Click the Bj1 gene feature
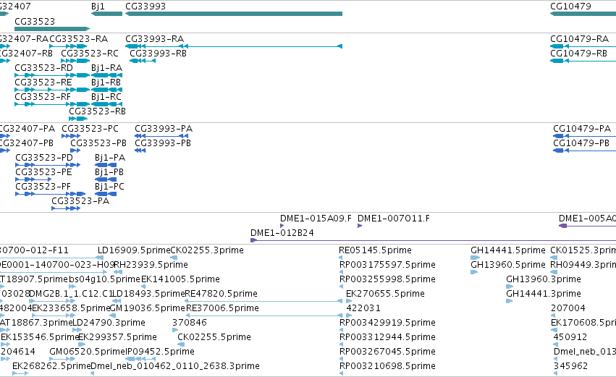This screenshot has width=616, height=377. 106,14
